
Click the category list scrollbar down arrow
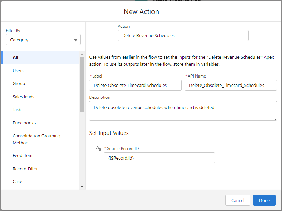pos(82,187)
